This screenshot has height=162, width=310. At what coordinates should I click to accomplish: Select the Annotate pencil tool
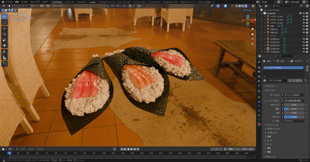[x=4, y=52]
